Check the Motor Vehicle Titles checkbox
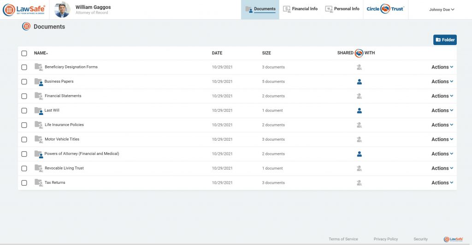Viewport: 472px width, 245px height. (24, 139)
